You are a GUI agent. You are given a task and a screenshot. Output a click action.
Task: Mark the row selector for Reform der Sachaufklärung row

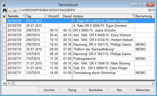[x=4, y=49]
